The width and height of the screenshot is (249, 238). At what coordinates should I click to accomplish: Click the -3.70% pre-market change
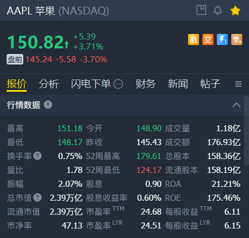(94, 59)
